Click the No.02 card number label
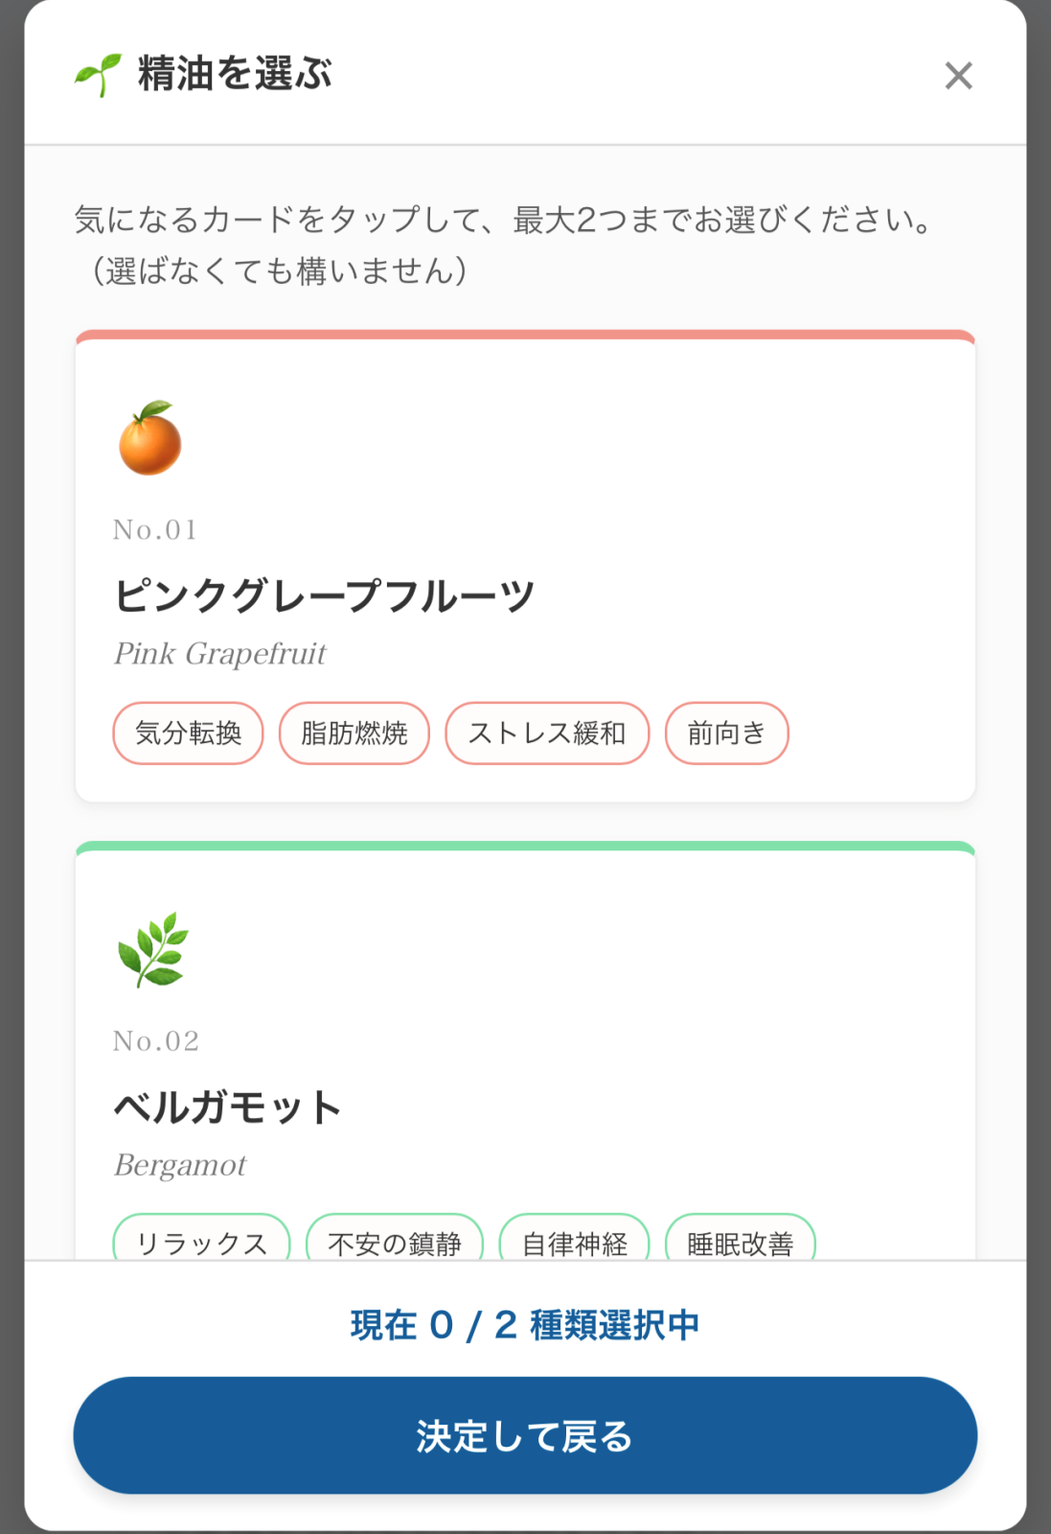 [x=156, y=1041]
